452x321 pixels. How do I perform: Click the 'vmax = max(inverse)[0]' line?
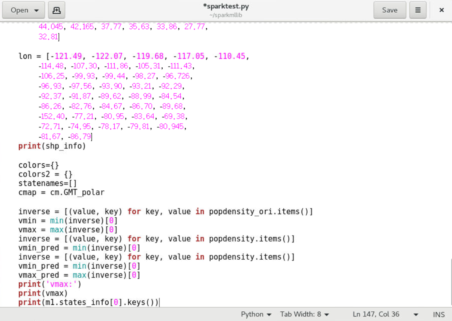[x=68, y=230]
